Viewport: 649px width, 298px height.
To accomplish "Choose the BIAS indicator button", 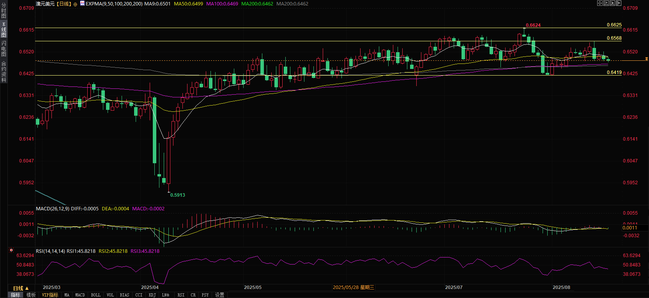I will click(124, 295).
